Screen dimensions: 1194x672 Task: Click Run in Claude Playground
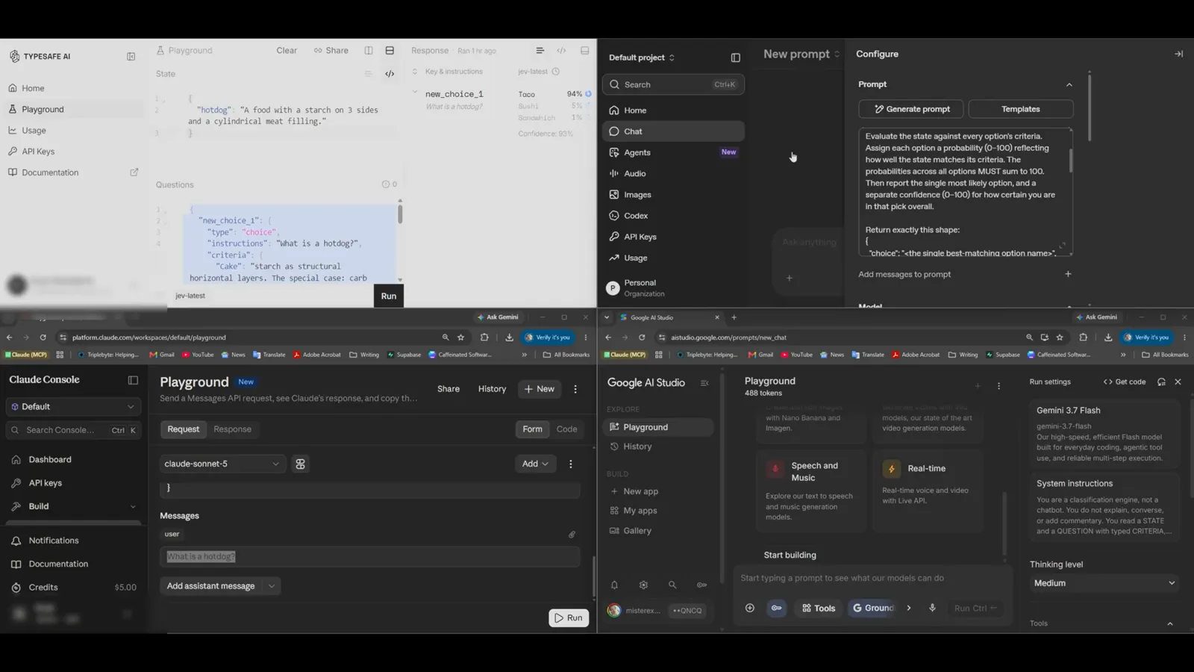click(x=569, y=617)
